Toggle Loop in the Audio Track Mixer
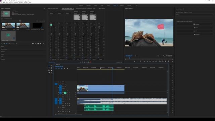 point(89,62)
